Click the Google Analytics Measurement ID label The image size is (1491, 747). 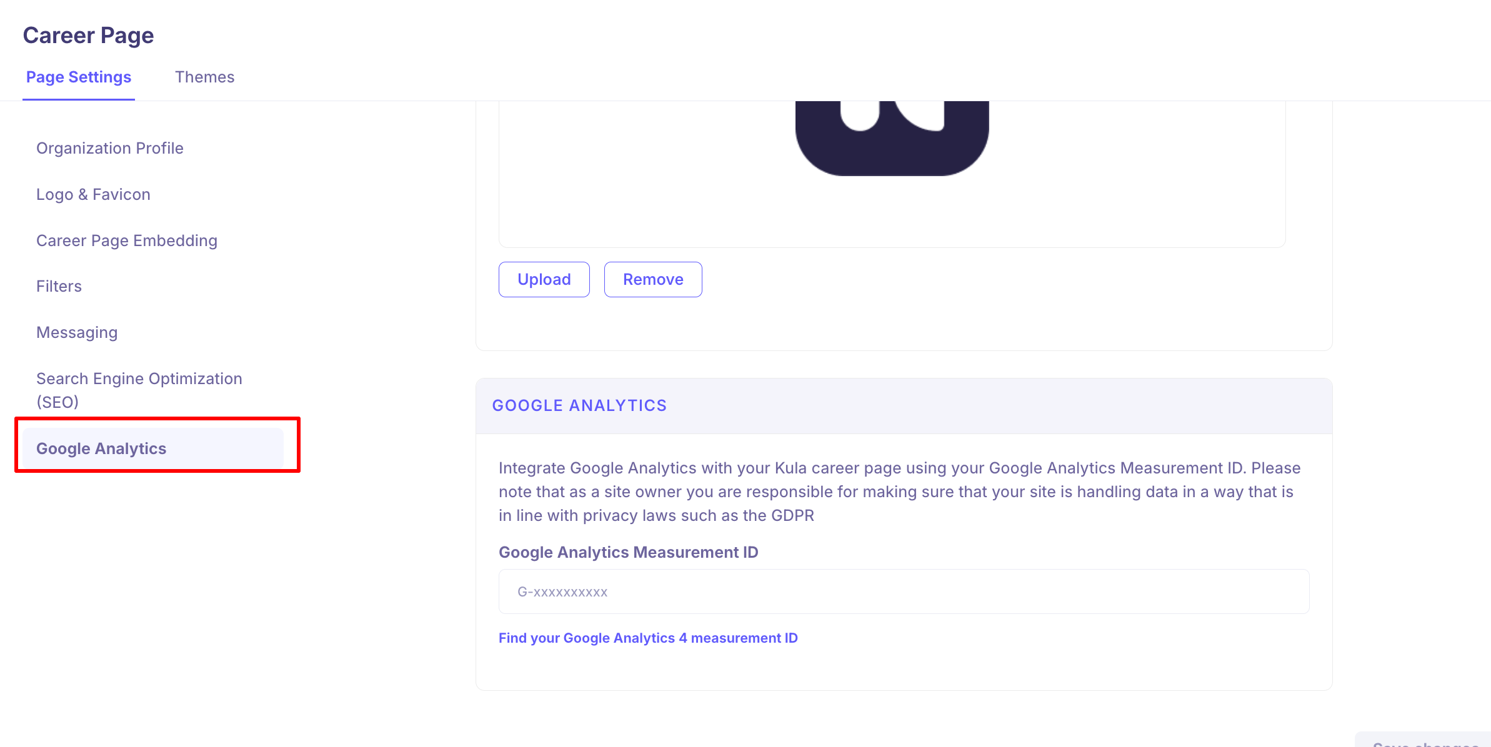coord(628,552)
